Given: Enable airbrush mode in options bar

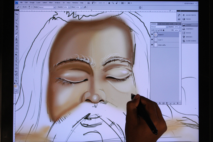Looking at the screenshot, I should 85,7.
